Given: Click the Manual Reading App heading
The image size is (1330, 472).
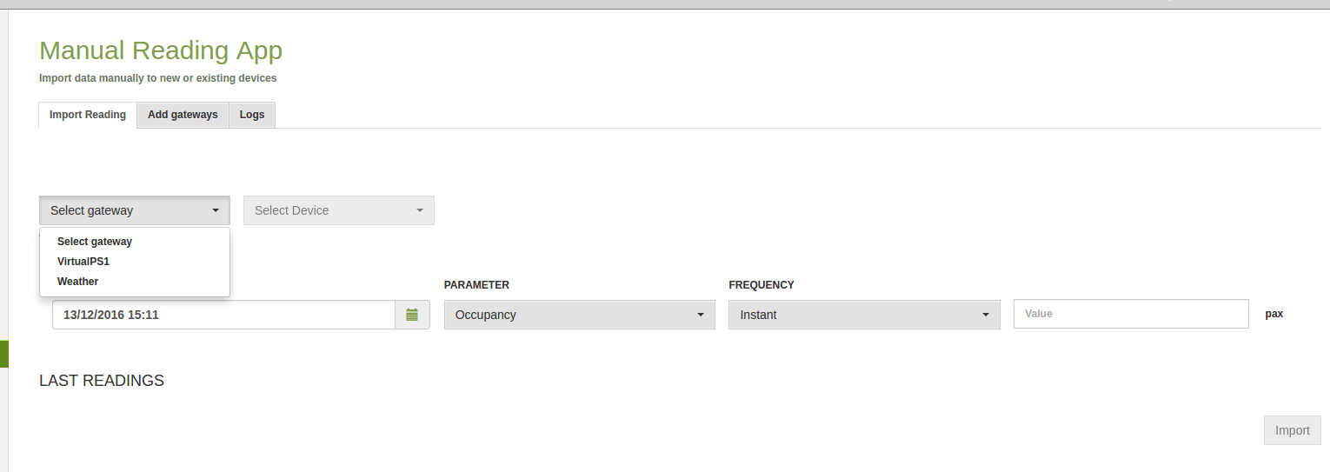Looking at the screenshot, I should (x=161, y=50).
